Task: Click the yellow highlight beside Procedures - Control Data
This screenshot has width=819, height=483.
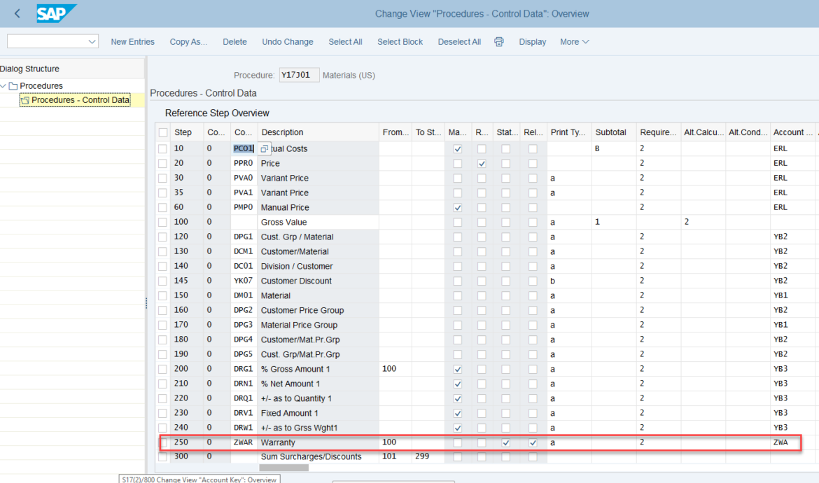Action: (x=136, y=99)
